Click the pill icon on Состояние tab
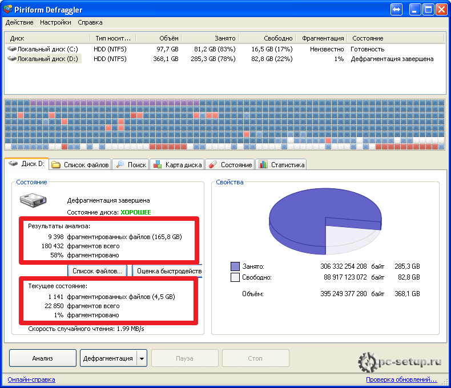 [213, 164]
